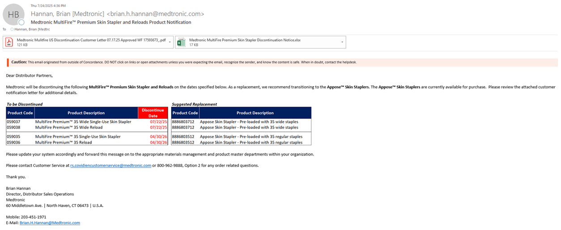Click the Excel attachment file icon
The height and width of the screenshot is (230, 561).
click(x=181, y=42)
